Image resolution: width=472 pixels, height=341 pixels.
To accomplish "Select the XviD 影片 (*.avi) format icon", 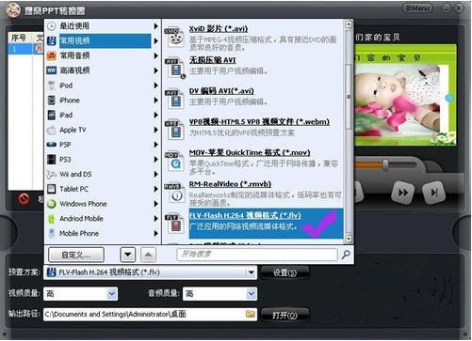I will pyautogui.click(x=174, y=38).
